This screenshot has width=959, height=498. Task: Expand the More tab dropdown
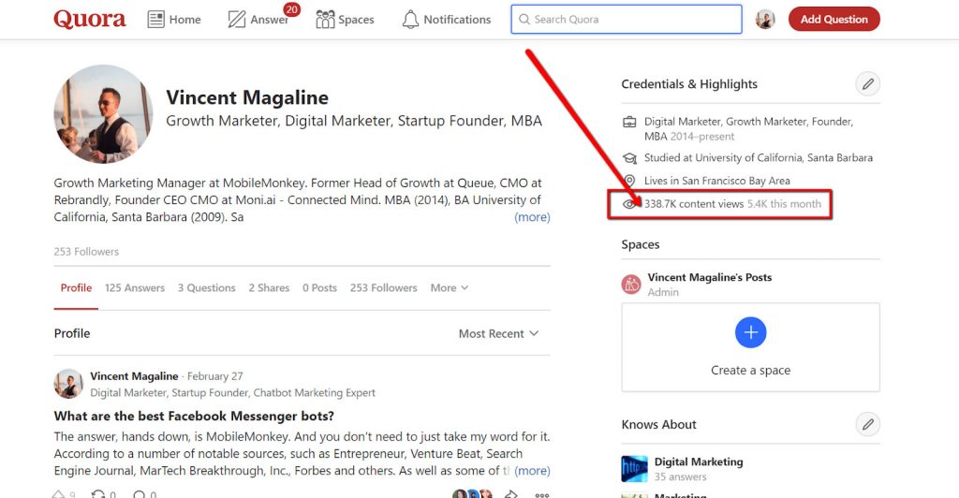pos(450,287)
